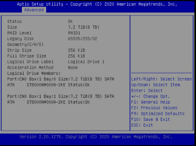The height and width of the screenshot is (146, 196).
Task: Click the Logical Drive Members heading
Action: (34, 73)
